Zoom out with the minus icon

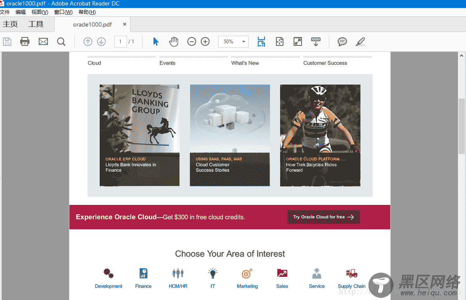coord(192,42)
